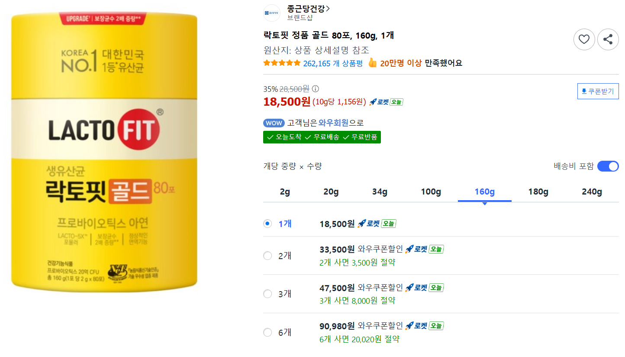This screenshot has width=625, height=357.
Task: Open the 종근당건강 brand shop chevron
Action: pos(327,8)
